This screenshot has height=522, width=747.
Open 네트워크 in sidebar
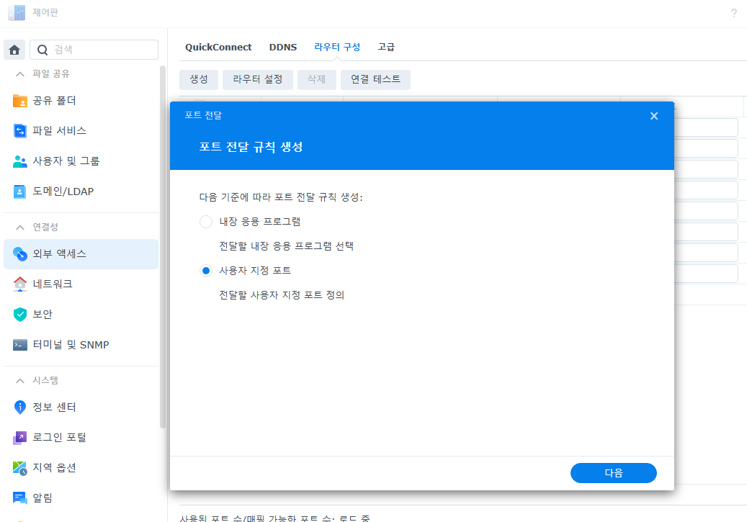81,284
